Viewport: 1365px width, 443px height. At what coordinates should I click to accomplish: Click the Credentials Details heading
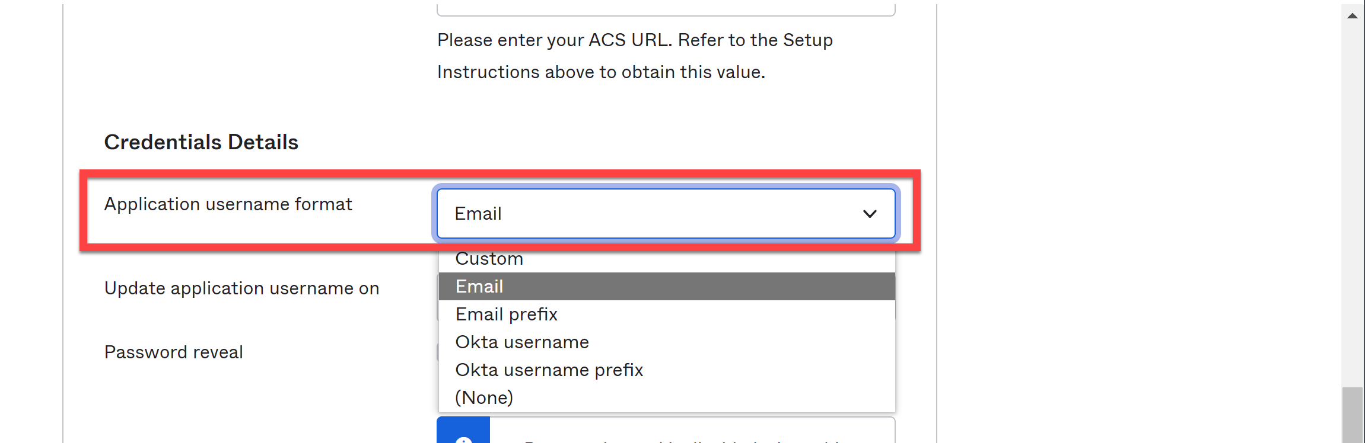pyautogui.click(x=201, y=142)
